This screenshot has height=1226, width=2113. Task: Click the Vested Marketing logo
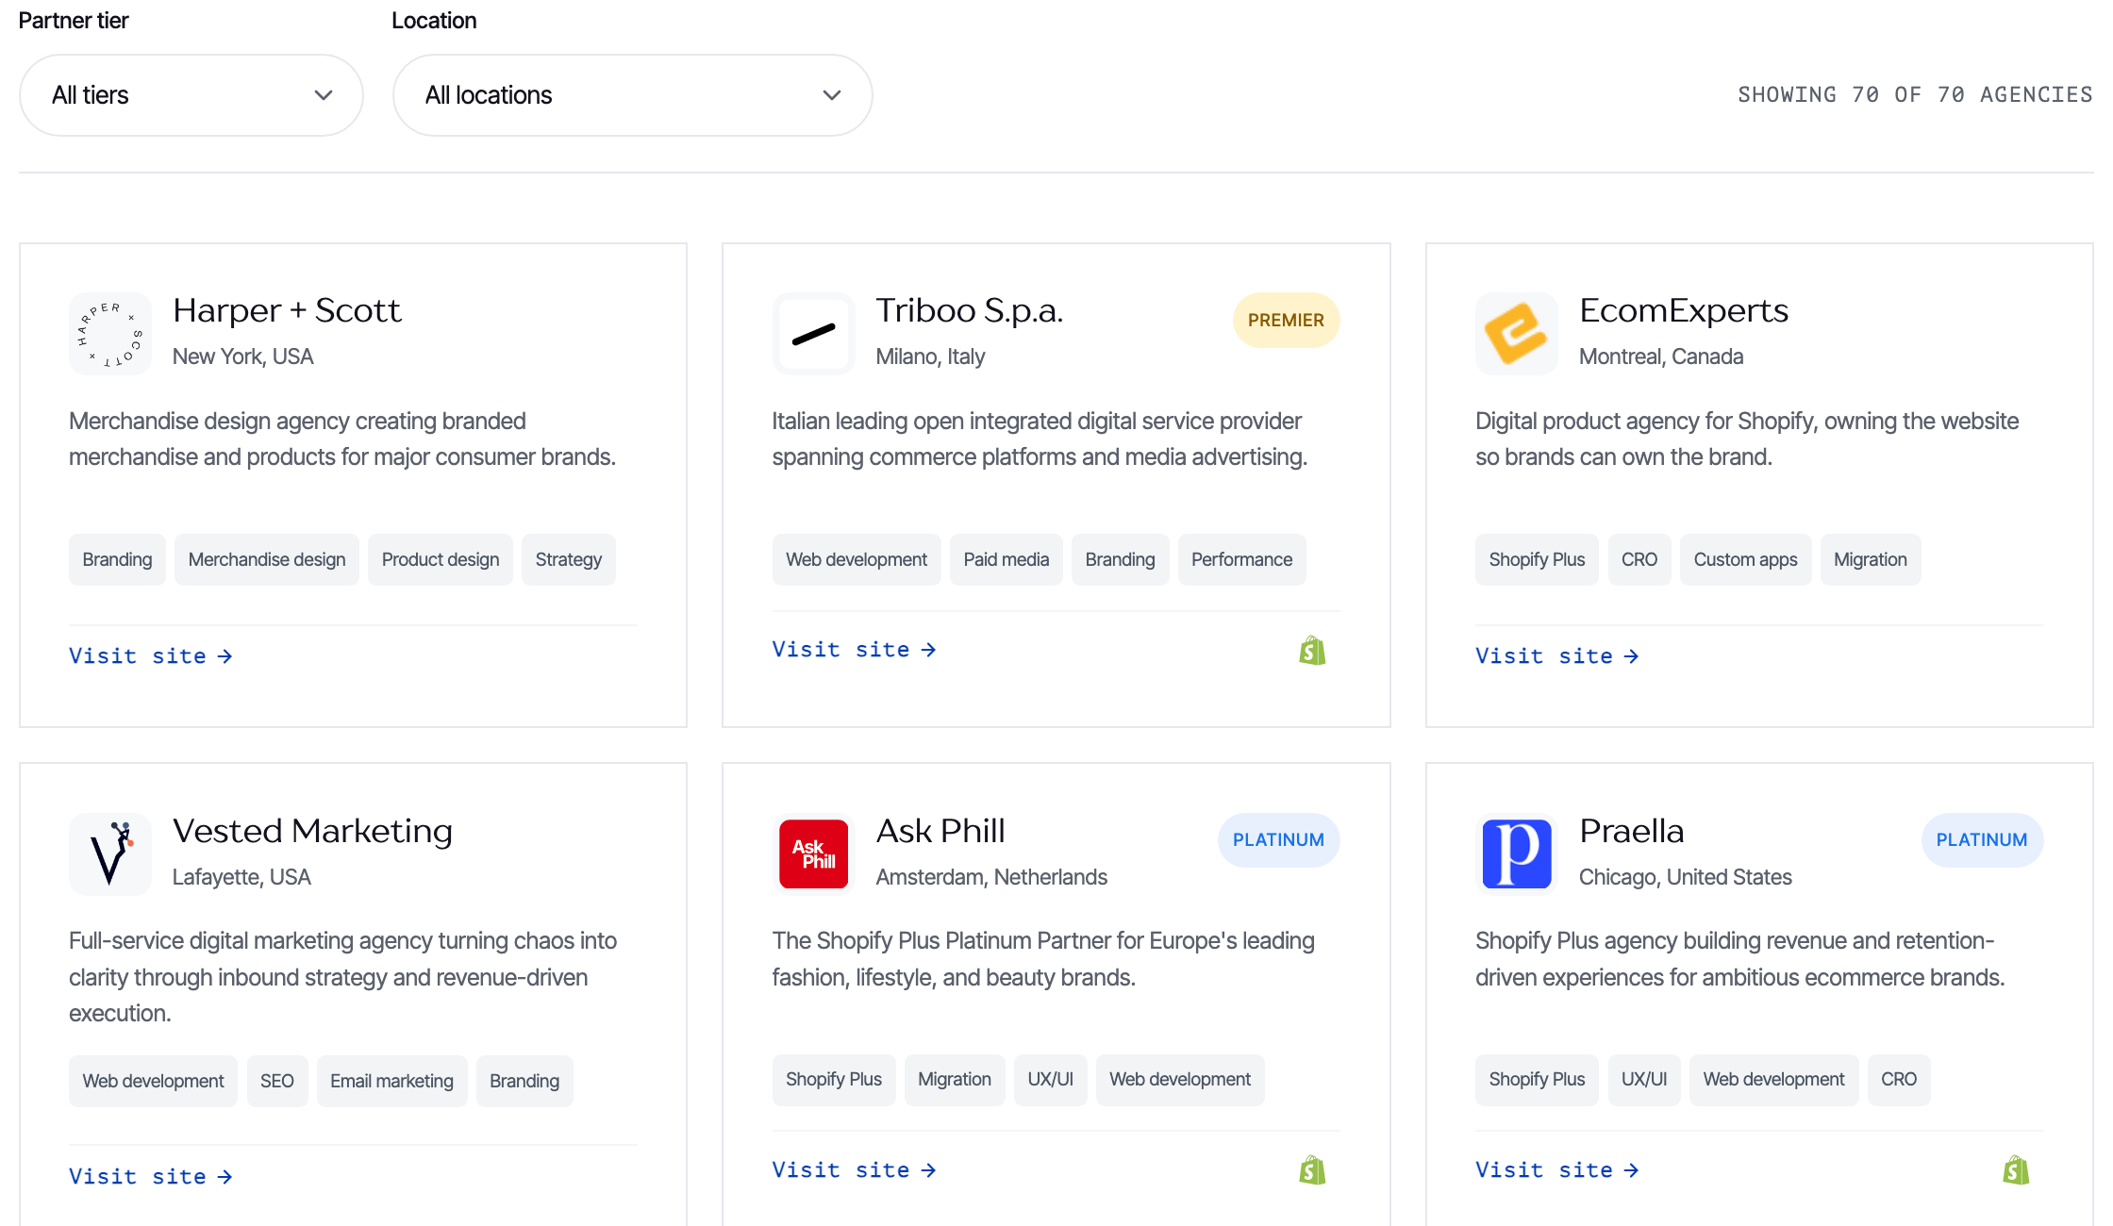(x=110, y=854)
